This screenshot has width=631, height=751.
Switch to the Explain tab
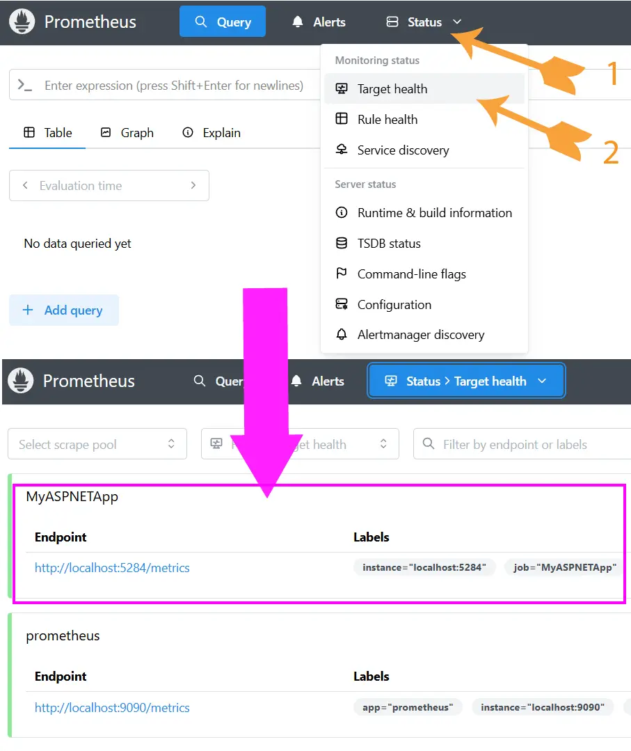(x=211, y=132)
